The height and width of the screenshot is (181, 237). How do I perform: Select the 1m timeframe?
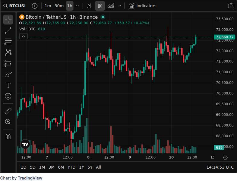click(48, 6)
